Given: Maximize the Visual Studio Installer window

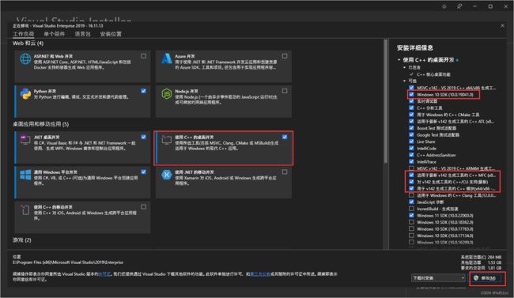Looking at the screenshot, I should point(490,6).
